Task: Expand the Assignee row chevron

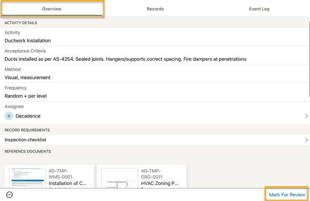Action: (306, 116)
